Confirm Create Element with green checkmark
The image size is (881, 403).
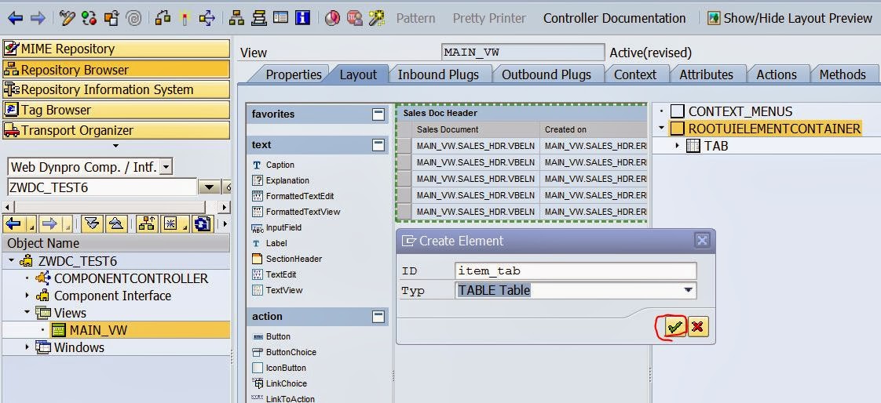point(675,326)
